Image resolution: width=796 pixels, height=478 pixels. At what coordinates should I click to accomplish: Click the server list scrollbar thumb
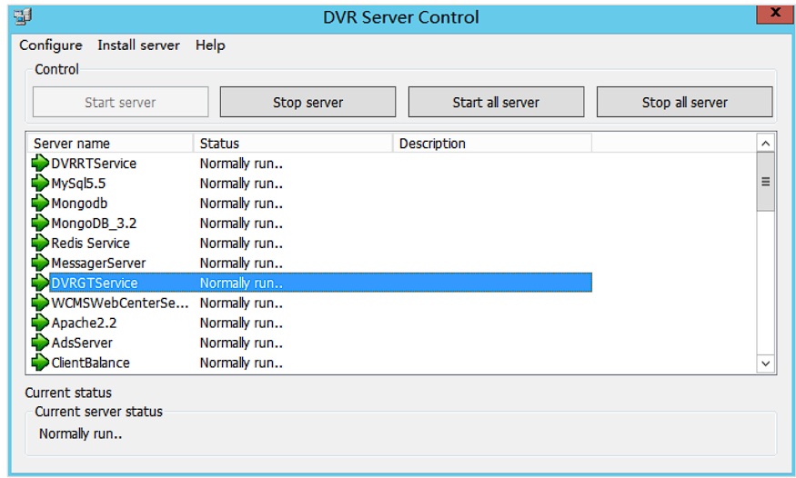[x=766, y=182]
